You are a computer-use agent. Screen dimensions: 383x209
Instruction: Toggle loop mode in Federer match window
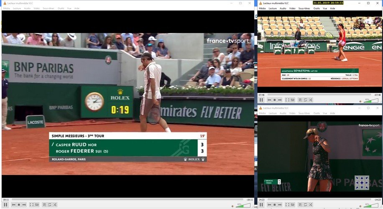tap(50, 204)
